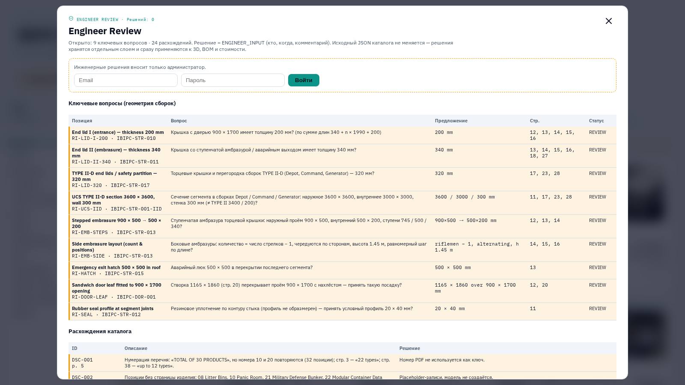Select the Rubber seal profile row
685x385 pixels.
[342, 311]
